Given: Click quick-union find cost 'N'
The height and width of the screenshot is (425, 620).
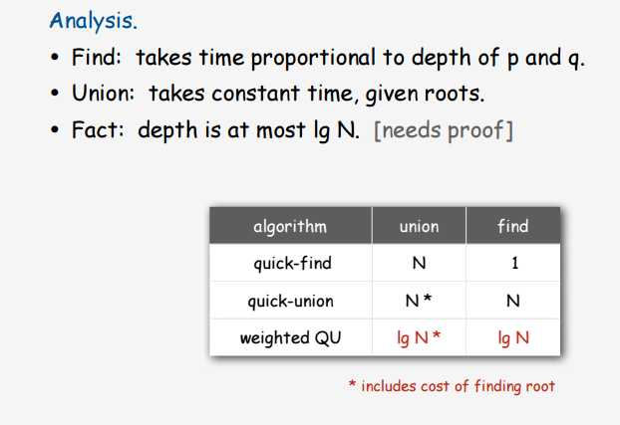Looking at the screenshot, I should click(513, 301).
